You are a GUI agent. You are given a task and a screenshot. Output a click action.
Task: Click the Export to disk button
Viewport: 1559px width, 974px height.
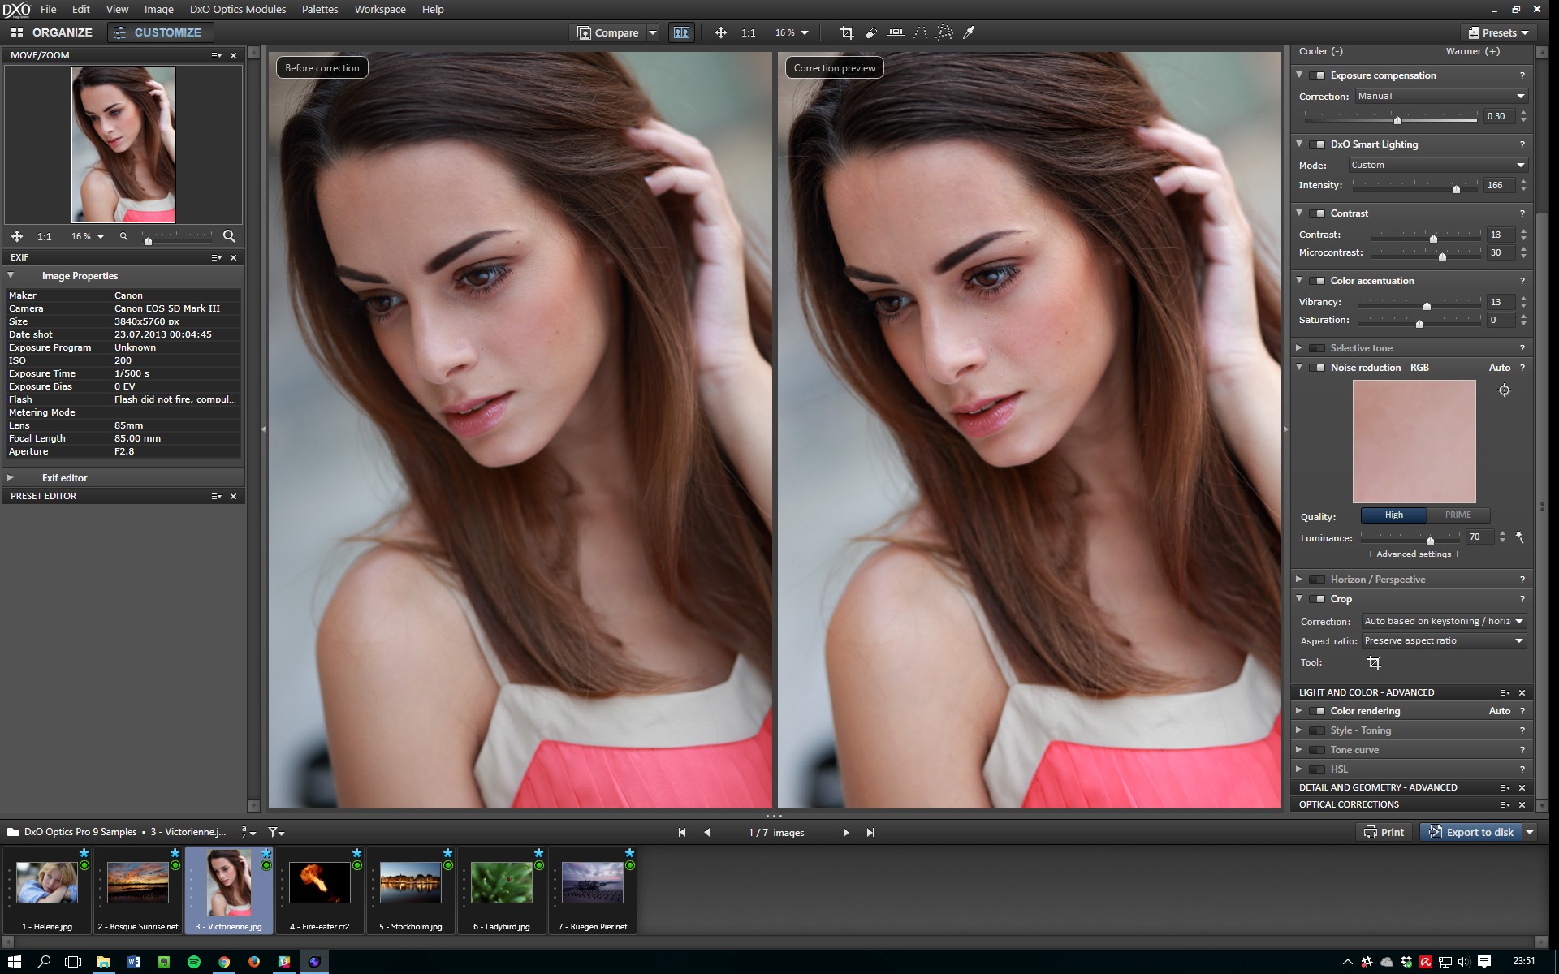tap(1470, 832)
